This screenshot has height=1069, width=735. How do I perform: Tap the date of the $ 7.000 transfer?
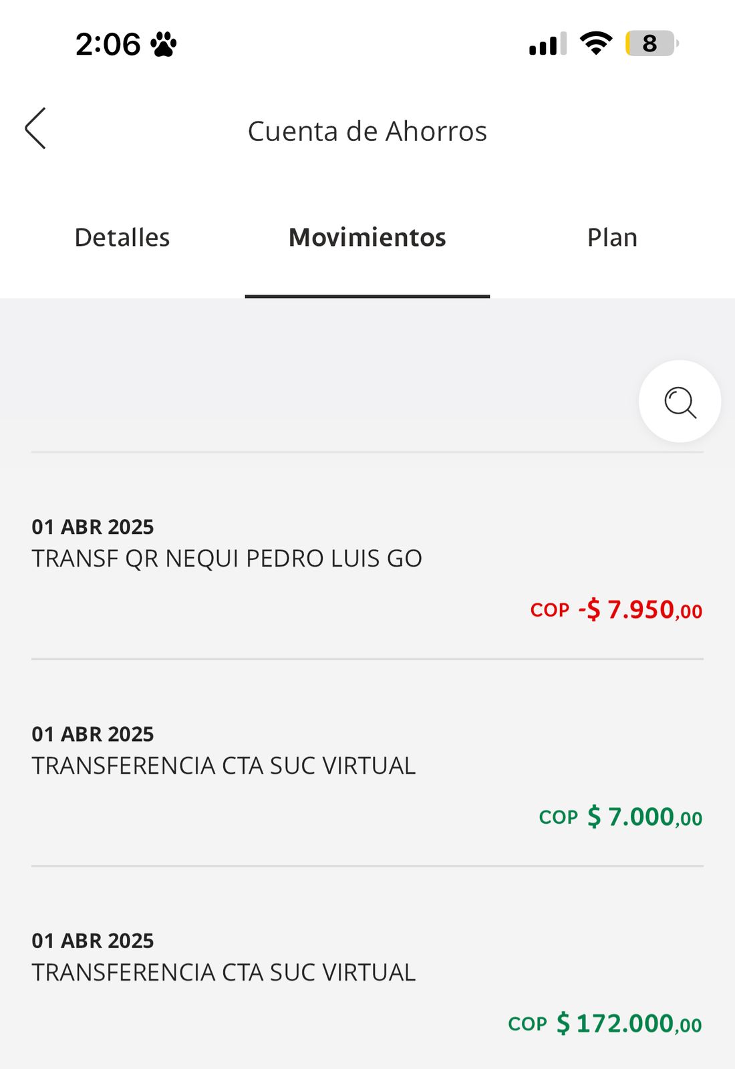[x=93, y=734]
